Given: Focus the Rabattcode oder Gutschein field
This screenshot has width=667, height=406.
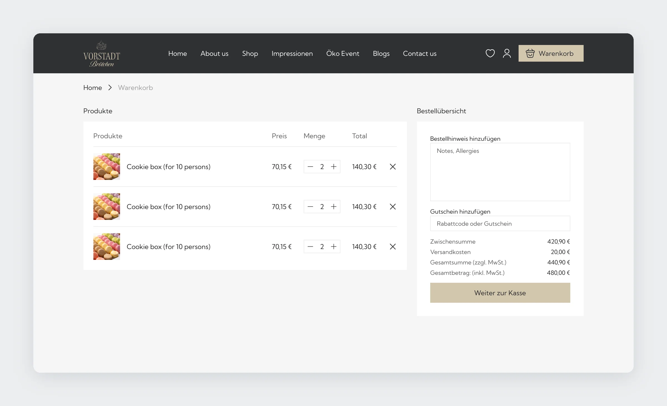Looking at the screenshot, I should coord(500,224).
